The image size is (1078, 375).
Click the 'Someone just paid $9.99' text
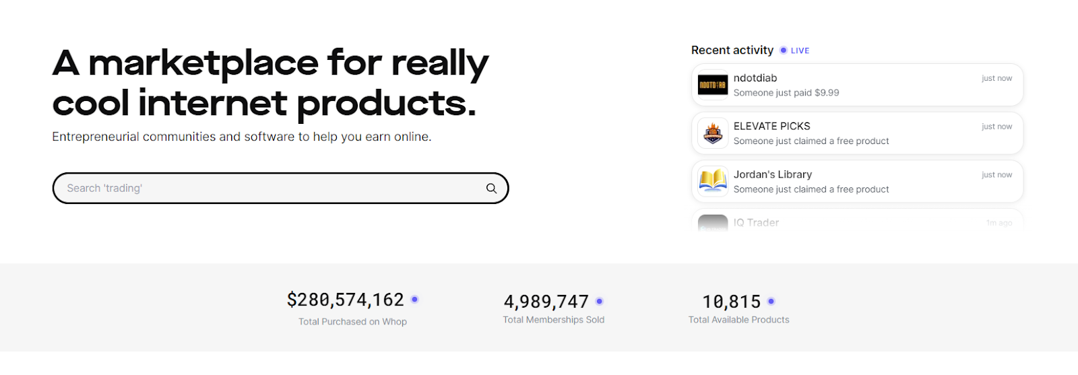tap(786, 93)
